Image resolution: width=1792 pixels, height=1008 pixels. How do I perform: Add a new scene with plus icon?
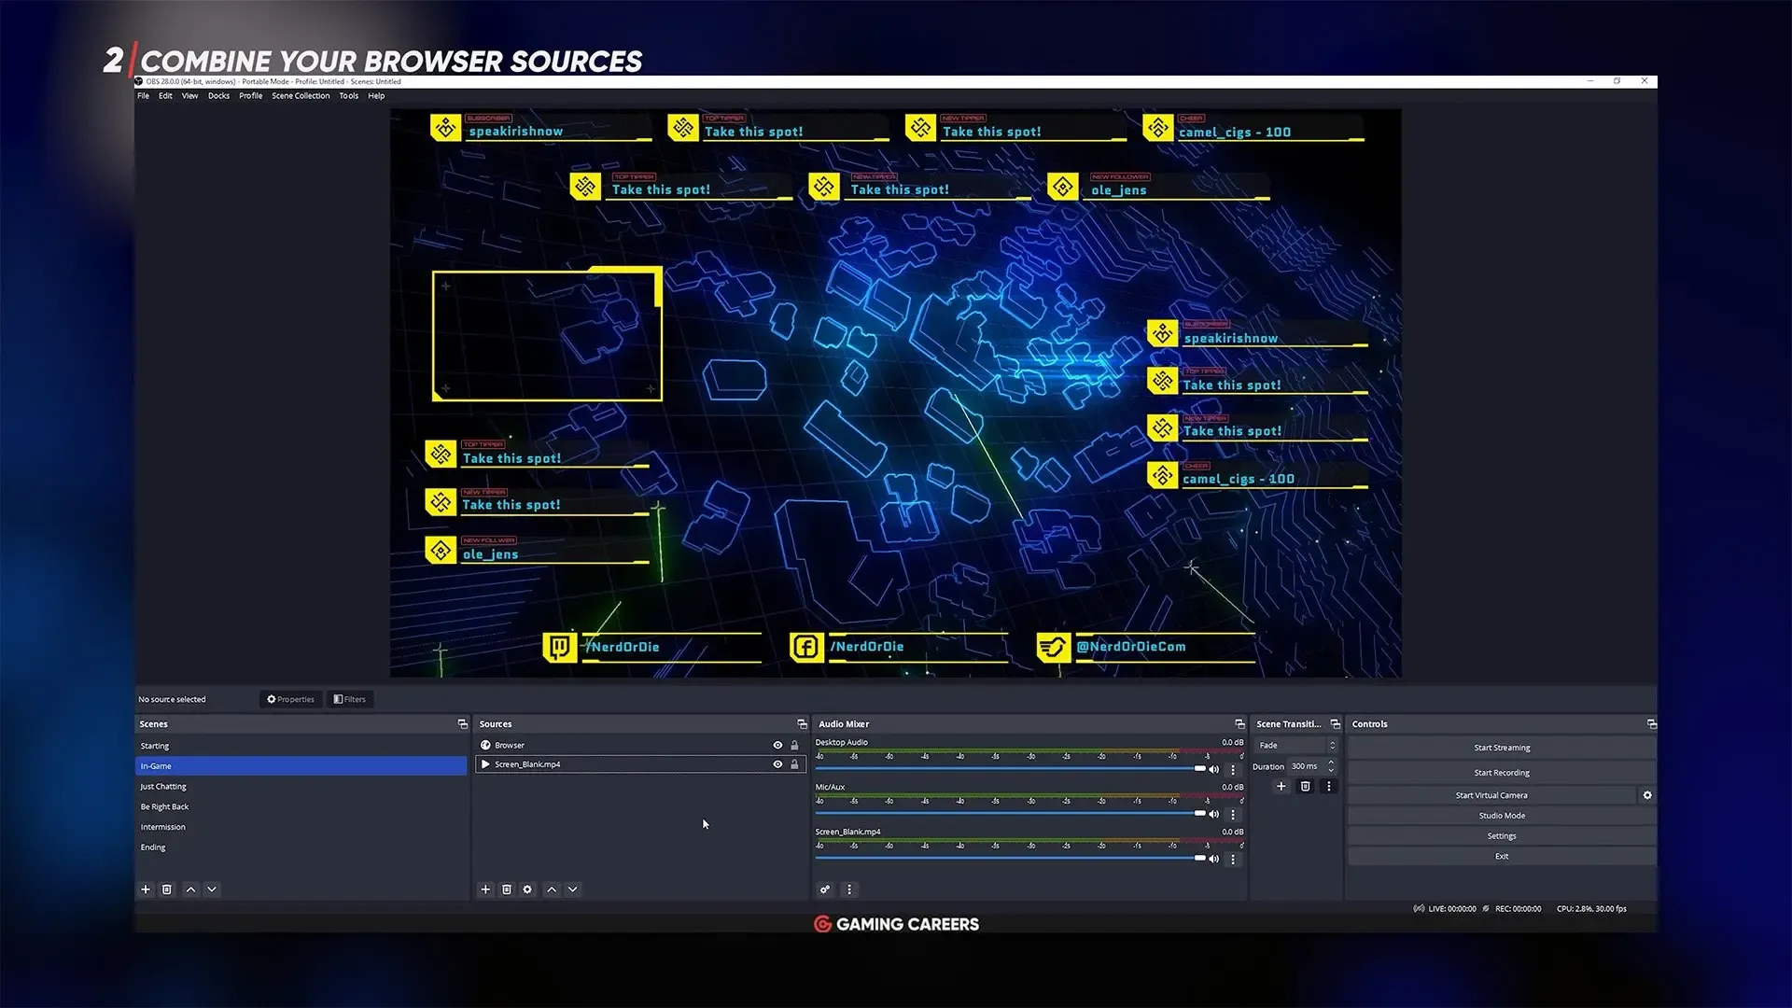(146, 889)
